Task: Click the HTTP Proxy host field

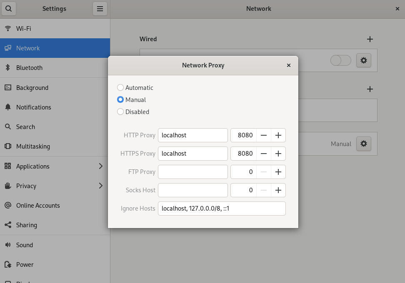Action: [192, 135]
